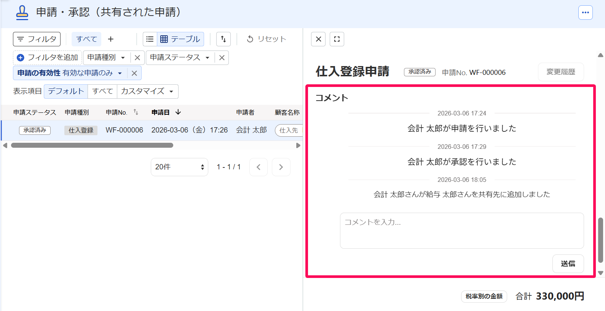
Task: Select the すべて saved view tab
Action: (86, 39)
